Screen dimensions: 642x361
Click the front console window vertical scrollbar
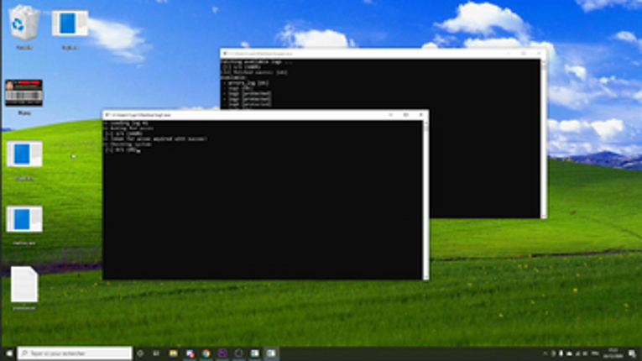[425, 201]
